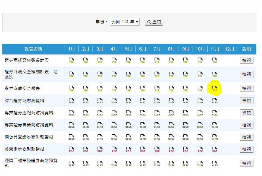Download March XLSX for 綜合證券商財務資料
The height and width of the screenshot is (176, 262).
pos(100,101)
